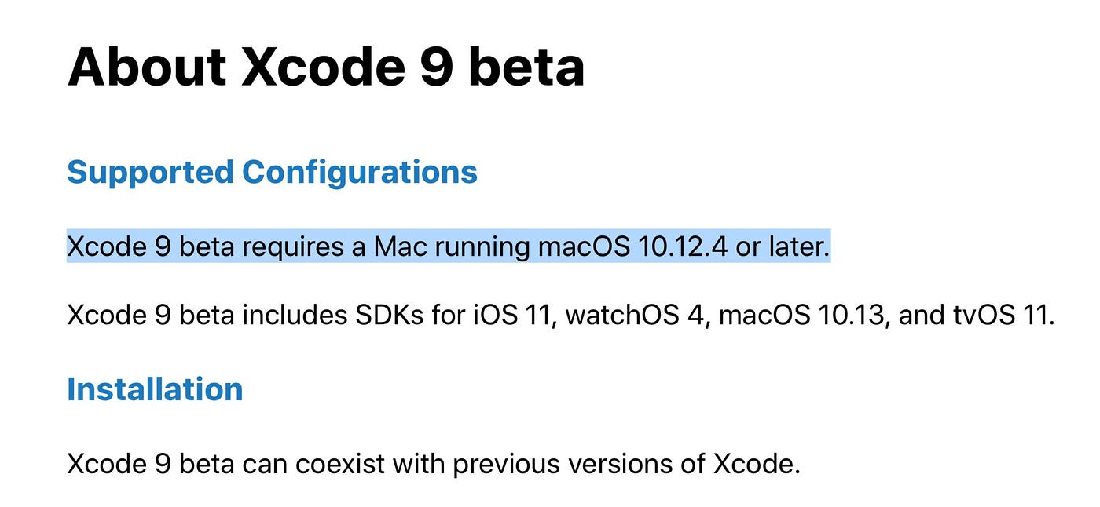Click the word "Mac" in the highlighted sentence
1100x507 pixels.
point(398,247)
